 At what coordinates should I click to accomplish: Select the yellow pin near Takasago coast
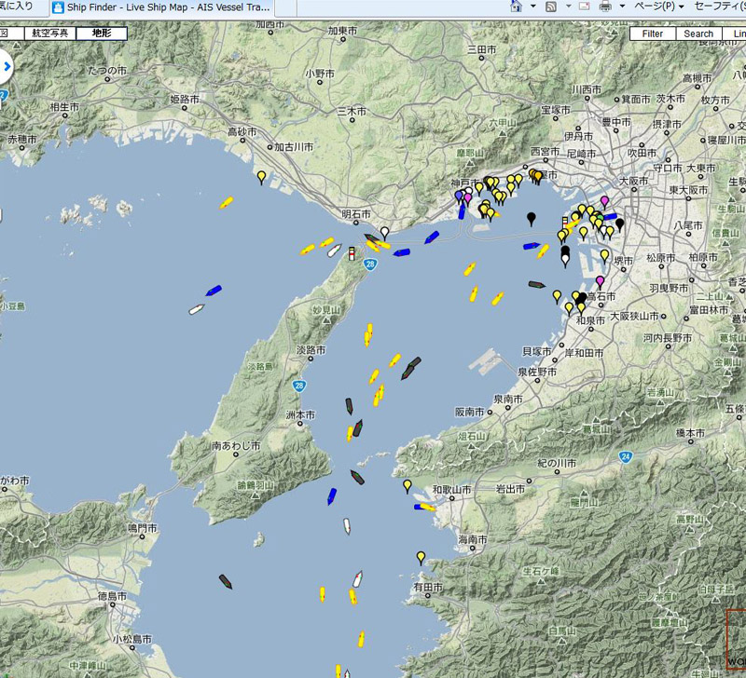click(262, 176)
